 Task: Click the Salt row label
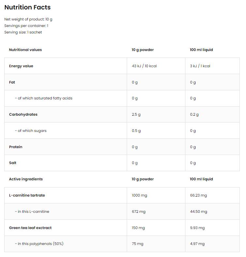tap(13, 163)
